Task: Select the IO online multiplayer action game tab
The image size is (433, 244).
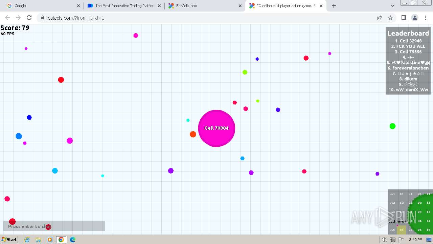Action: pyautogui.click(x=286, y=6)
